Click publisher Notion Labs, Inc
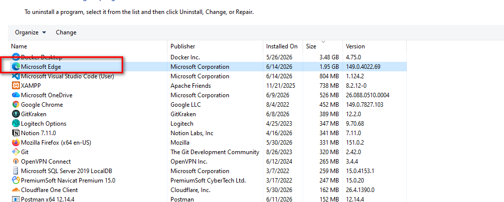504x202 pixels. pyautogui.click(x=192, y=133)
